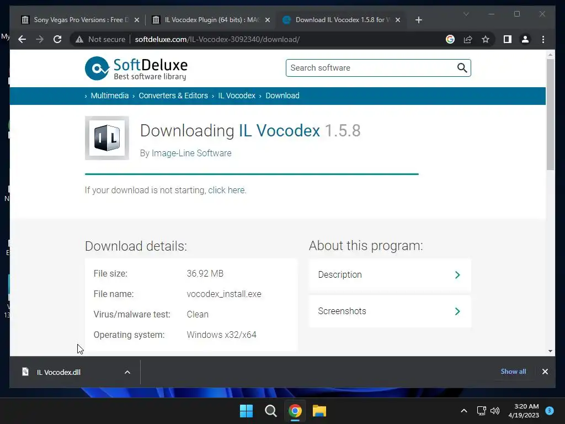The image size is (565, 424).
Task: Click the address bar URL
Action: pyautogui.click(x=217, y=39)
